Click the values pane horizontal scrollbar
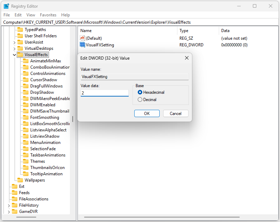 [x=162, y=217]
